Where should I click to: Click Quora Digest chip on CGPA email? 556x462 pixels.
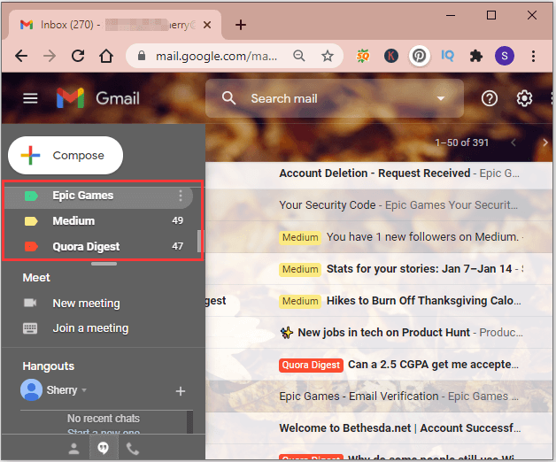311,365
